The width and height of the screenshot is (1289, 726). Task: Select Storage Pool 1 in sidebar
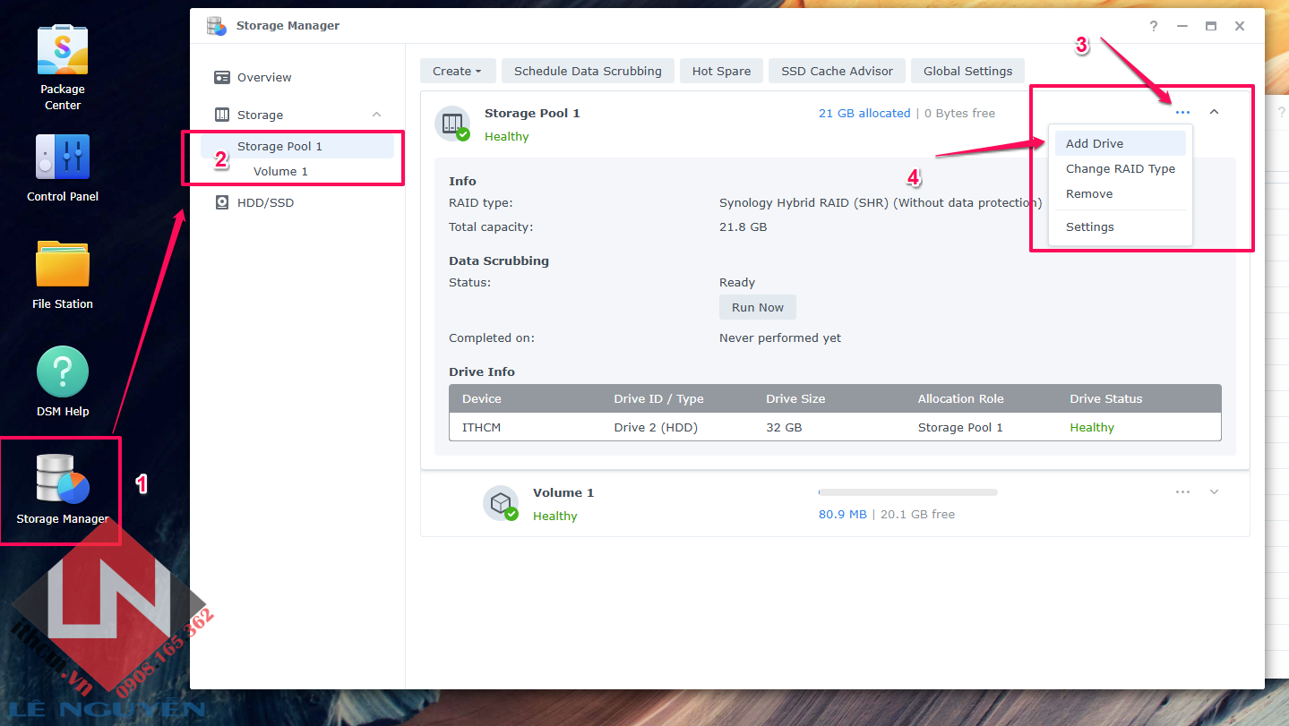297,146
